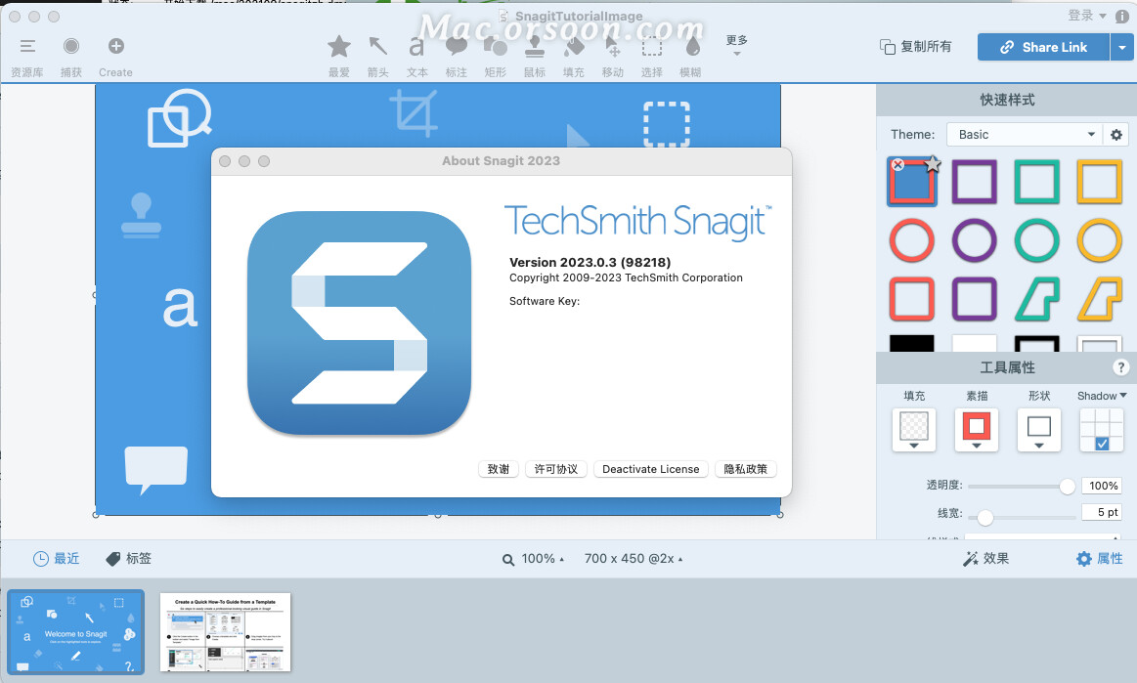
Task: Click the opacity 100% value field
Action: [1102, 486]
